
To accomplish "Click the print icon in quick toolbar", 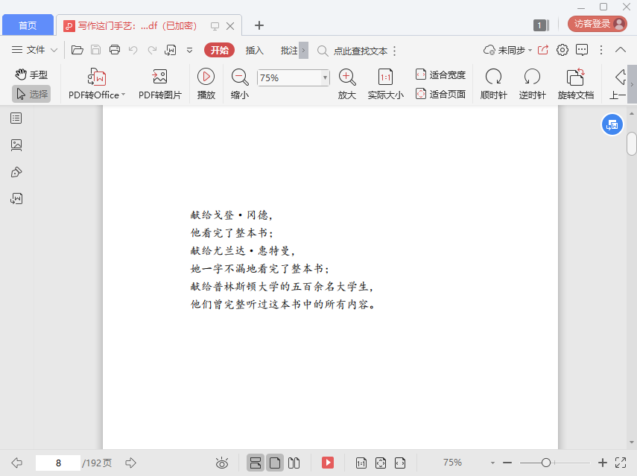I will pos(115,50).
